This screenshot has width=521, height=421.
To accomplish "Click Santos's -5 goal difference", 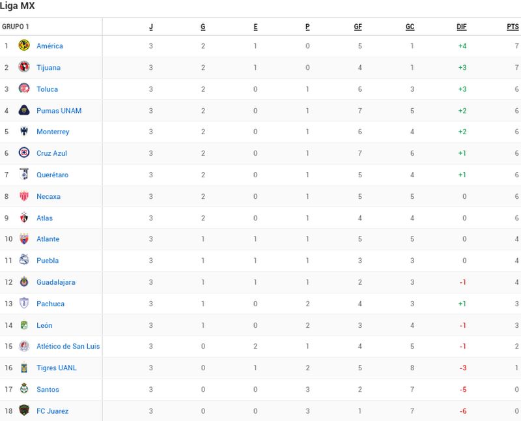I will [463, 390].
